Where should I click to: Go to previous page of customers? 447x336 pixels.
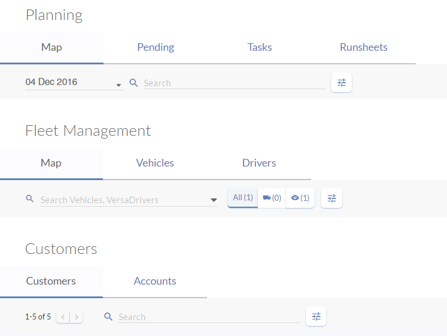click(63, 317)
